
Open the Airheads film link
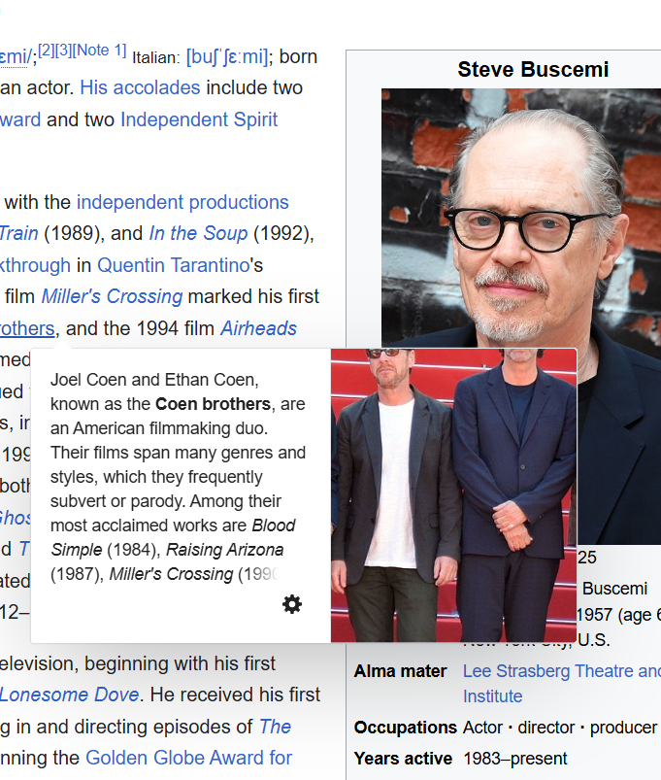coord(258,328)
